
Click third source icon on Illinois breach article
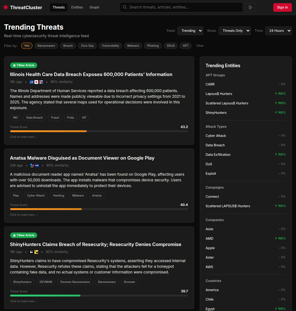pos(41,82)
